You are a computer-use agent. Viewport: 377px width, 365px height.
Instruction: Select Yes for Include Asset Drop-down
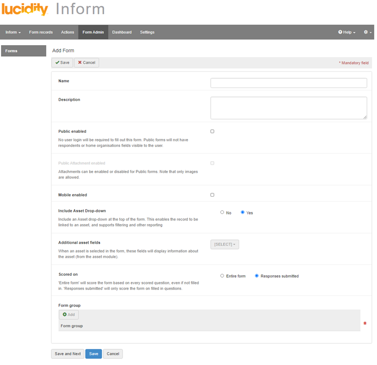pyautogui.click(x=243, y=212)
